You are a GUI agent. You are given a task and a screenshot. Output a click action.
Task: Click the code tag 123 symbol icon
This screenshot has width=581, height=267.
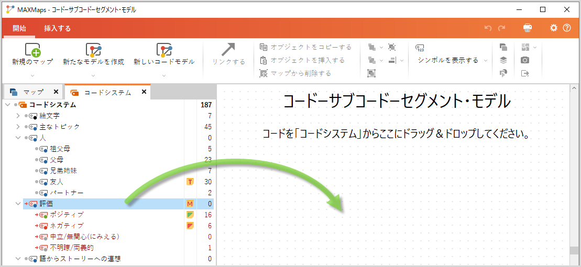[420, 48]
